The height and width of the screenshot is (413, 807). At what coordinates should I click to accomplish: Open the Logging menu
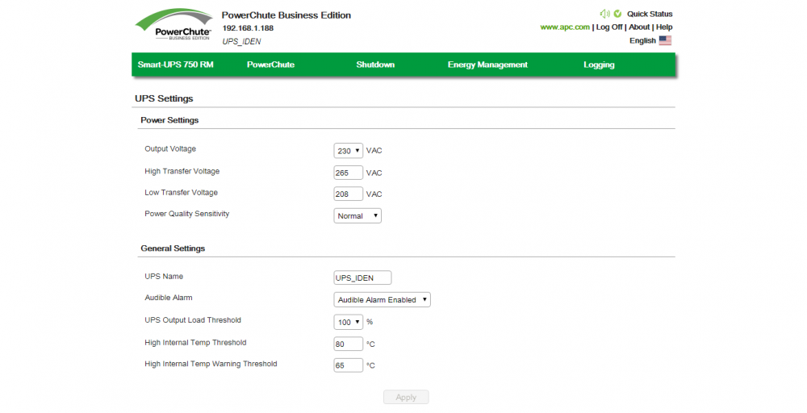click(x=599, y=65)
